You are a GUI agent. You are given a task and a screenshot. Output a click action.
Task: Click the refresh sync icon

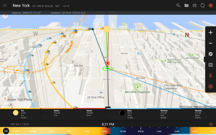click(x=202, y=5)
